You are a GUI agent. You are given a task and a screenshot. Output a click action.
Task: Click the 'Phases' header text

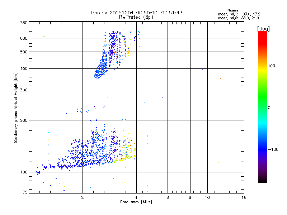232,10
